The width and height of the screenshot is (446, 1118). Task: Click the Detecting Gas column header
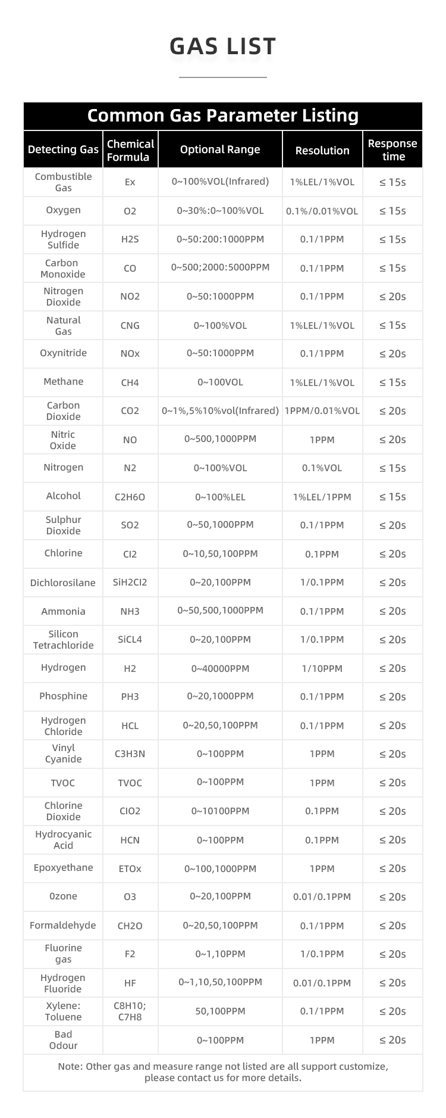tap(63, 150)
